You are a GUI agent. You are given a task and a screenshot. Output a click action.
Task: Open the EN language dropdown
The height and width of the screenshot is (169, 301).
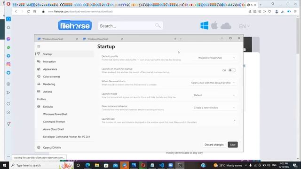click(x=244, y=26)
